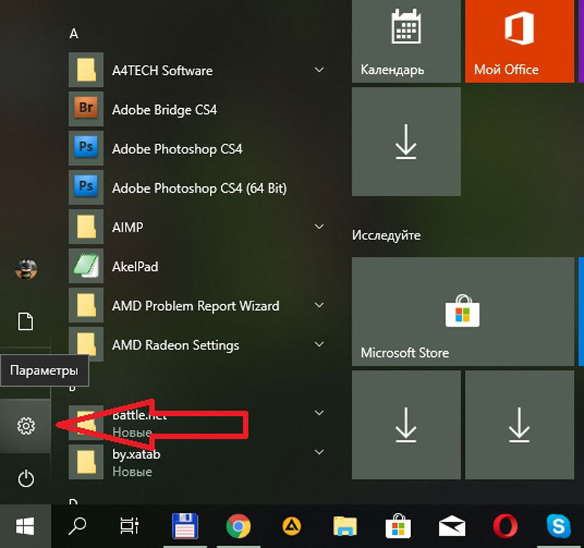Open the Календарь tile
This screenshot has width=584, height=548.
coord(407,42)
